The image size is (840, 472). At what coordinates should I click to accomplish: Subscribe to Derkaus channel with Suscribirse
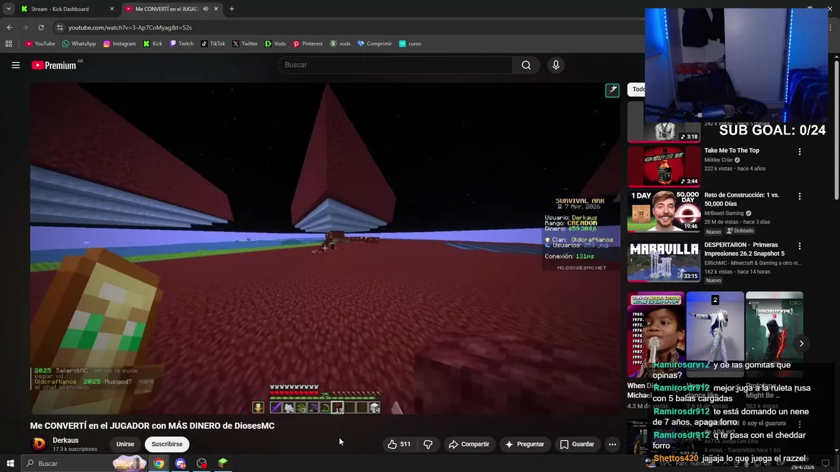click(167, 444)
